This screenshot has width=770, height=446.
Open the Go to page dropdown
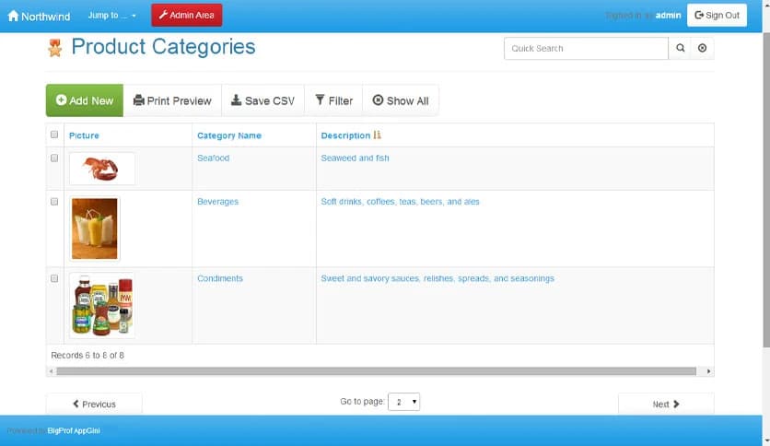coord(403,402)
